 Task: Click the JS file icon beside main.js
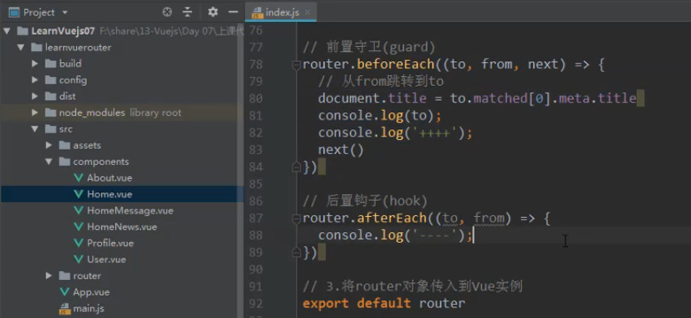[x=65, y=309]
